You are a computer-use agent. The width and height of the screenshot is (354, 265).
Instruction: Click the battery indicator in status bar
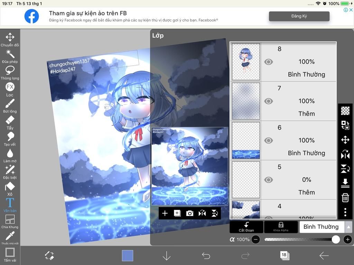pos(345,3)
